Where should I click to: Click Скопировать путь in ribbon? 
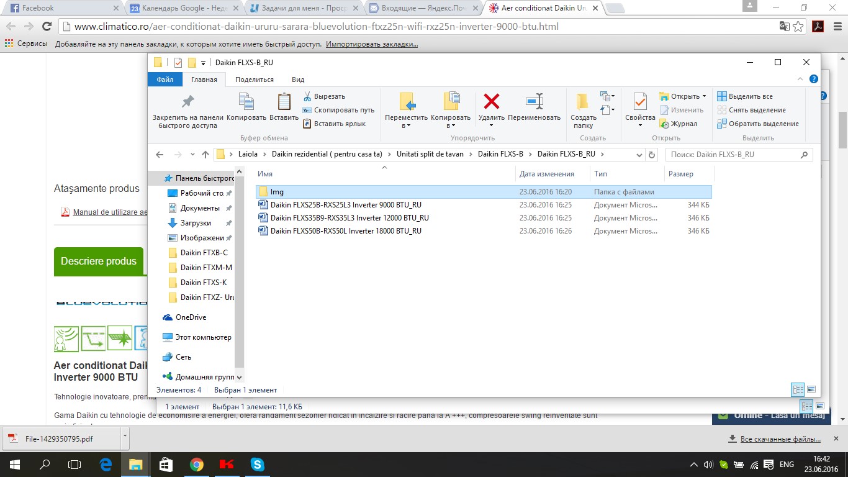coord(338,110)
